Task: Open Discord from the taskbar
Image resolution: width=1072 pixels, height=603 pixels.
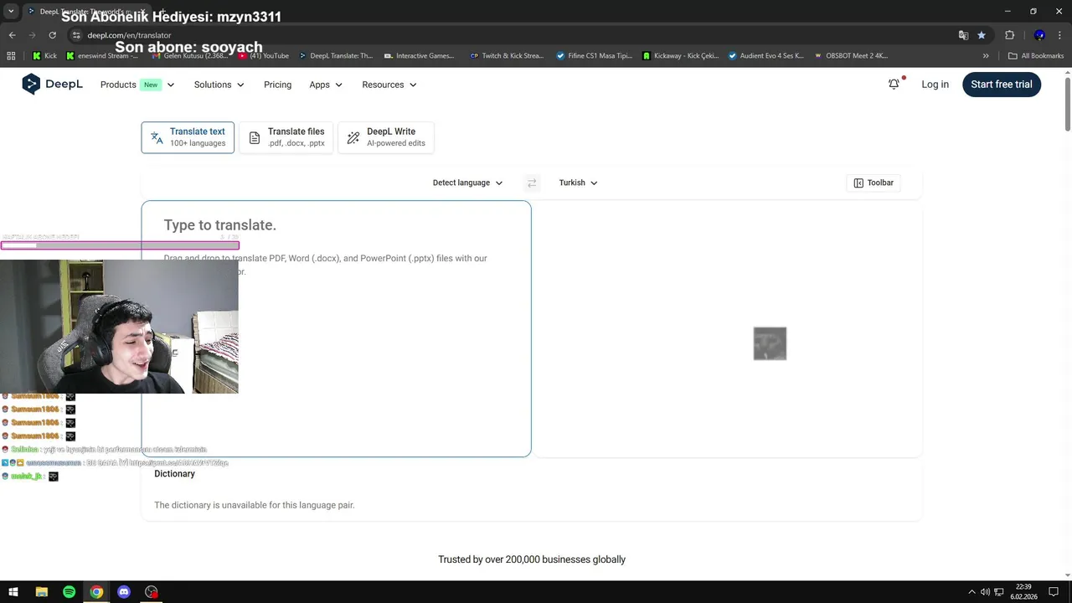Action: pyautogui.click(x=124, y=592)
